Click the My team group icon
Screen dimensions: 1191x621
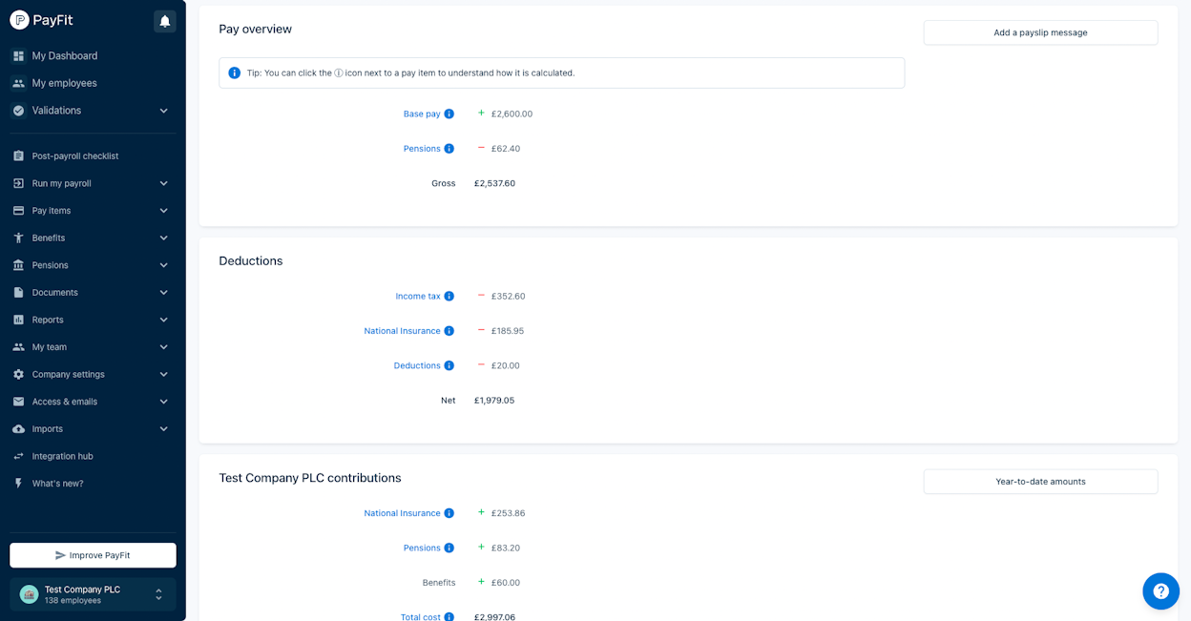click(18, 347)
